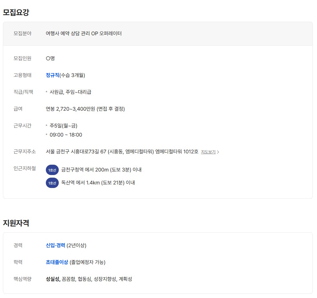Click the 금천구청역 200m station entry
Viewport: 317px width, 298px height.
coord(101,170)
